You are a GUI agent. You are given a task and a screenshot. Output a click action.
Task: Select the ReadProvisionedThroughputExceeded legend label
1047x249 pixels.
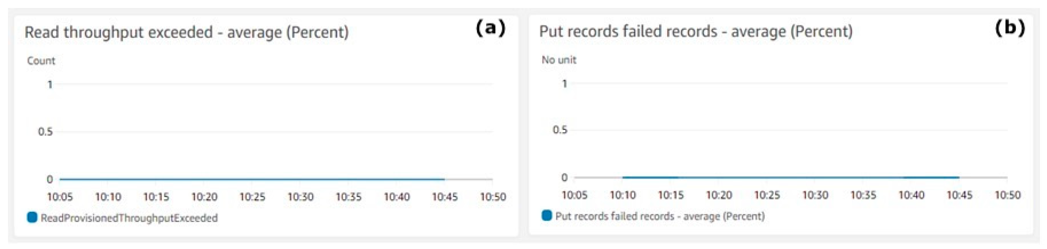(x=129, y=218)
